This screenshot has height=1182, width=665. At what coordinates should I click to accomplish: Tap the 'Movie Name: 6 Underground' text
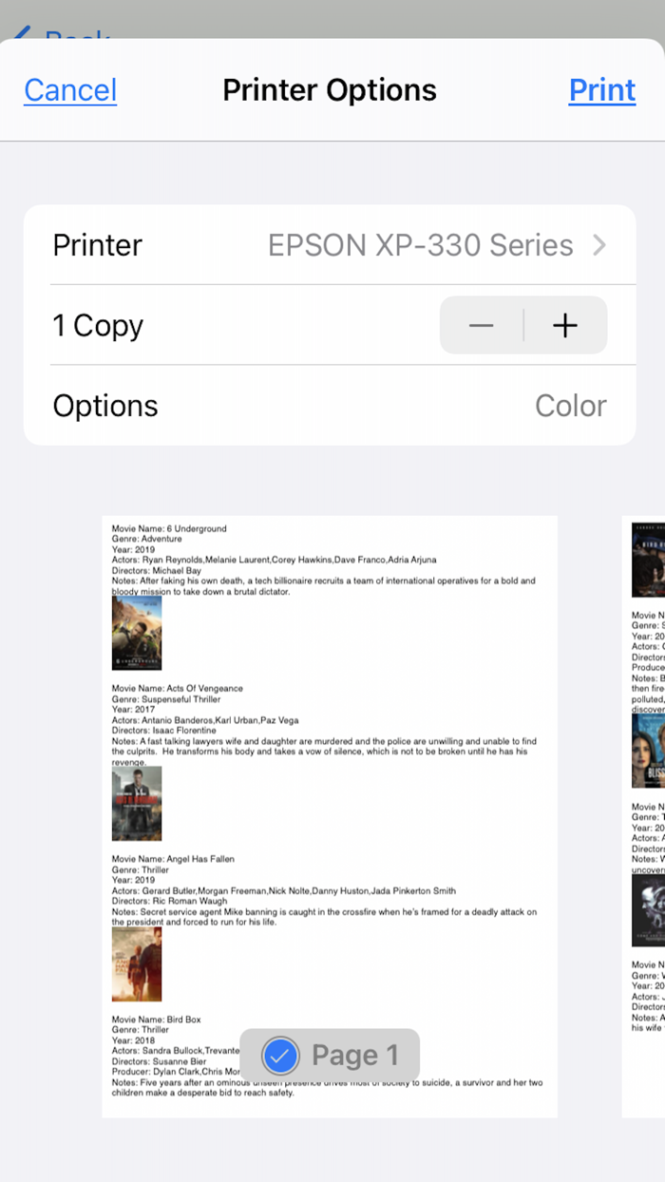169,528
